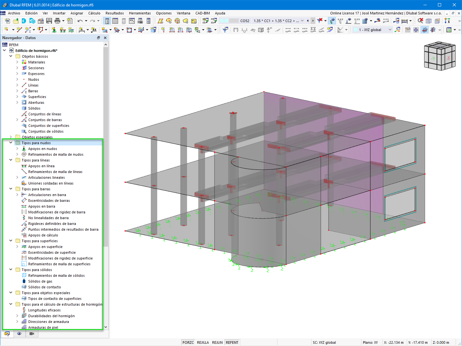The image size is (462, 346).
Task: Open the CAD-BIM menu
Action: coord(202,13)
